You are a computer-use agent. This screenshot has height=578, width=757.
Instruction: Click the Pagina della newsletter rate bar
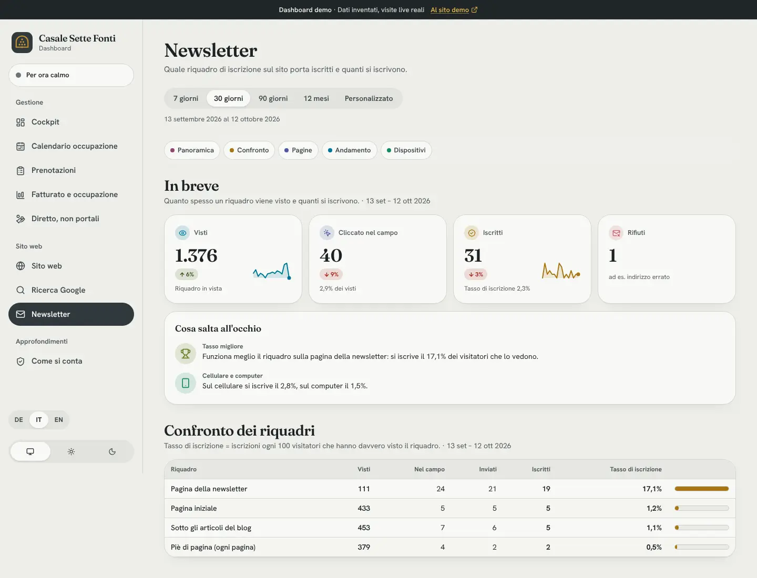(702, 489)
